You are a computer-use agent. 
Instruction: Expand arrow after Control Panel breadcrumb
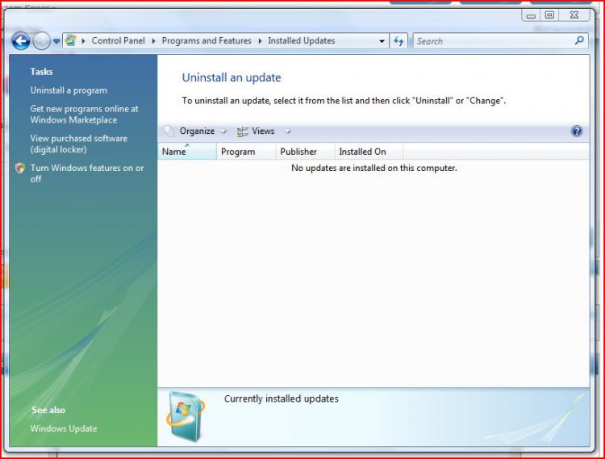tap(153, 41)
